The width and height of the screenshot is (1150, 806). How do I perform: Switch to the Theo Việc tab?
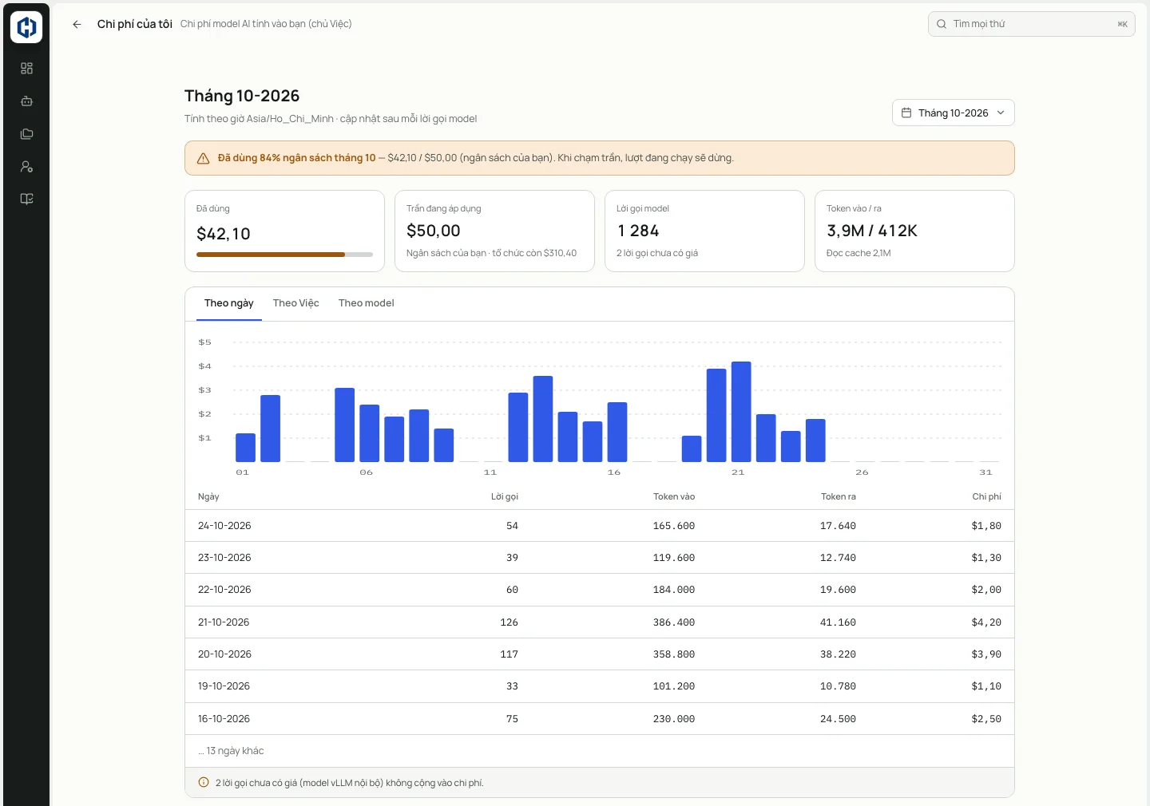pos(295,303)
